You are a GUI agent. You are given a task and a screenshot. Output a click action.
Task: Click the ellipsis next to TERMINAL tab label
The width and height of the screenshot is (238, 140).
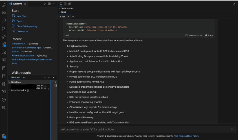[x=24, y=77]
